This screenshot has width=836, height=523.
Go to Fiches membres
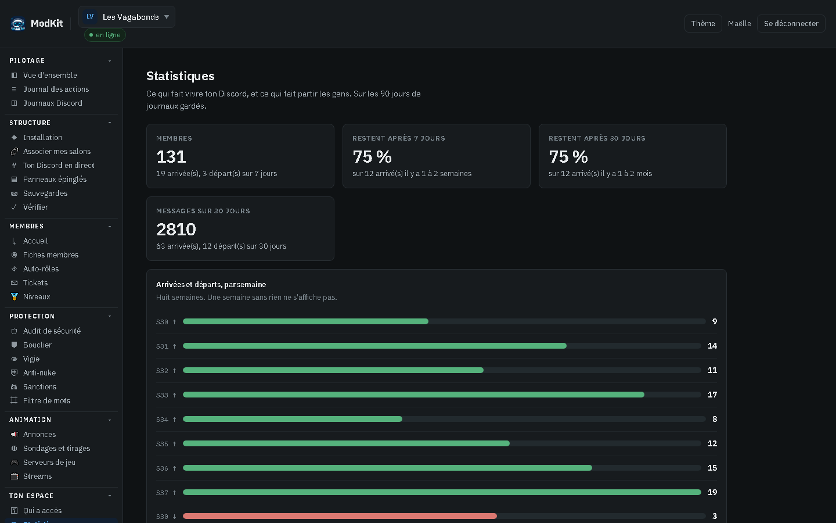tap(51, 255)
